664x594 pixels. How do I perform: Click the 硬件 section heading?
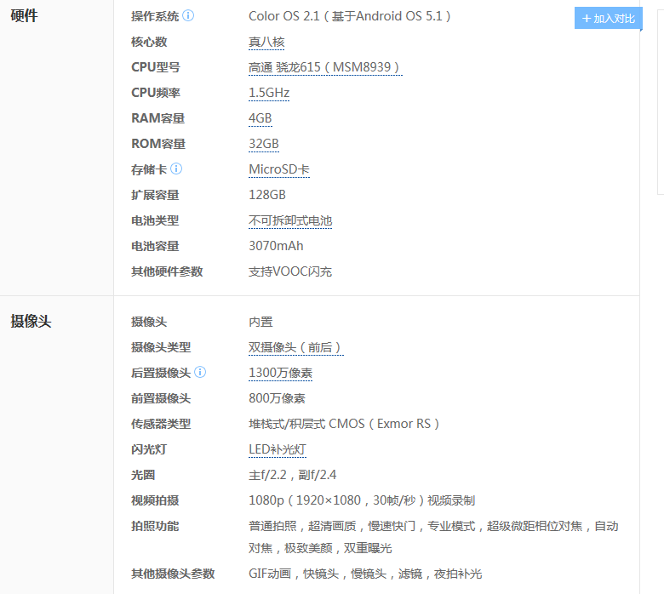(24, 16)
